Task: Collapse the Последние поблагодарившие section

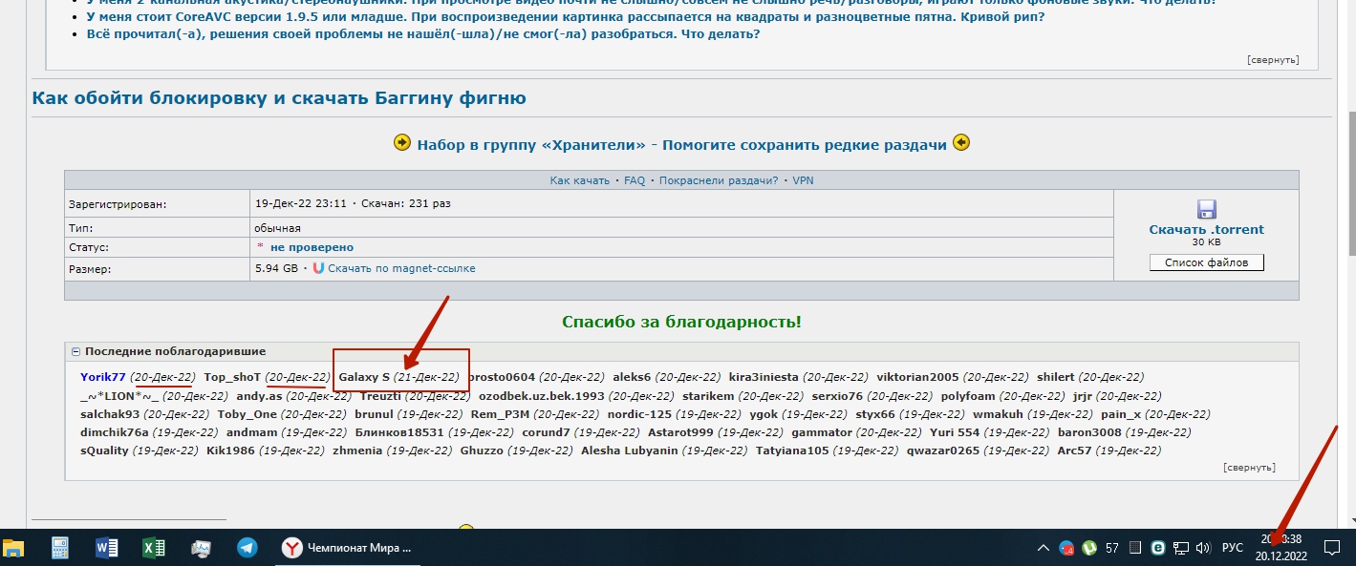Action: (x=75, y=351)
